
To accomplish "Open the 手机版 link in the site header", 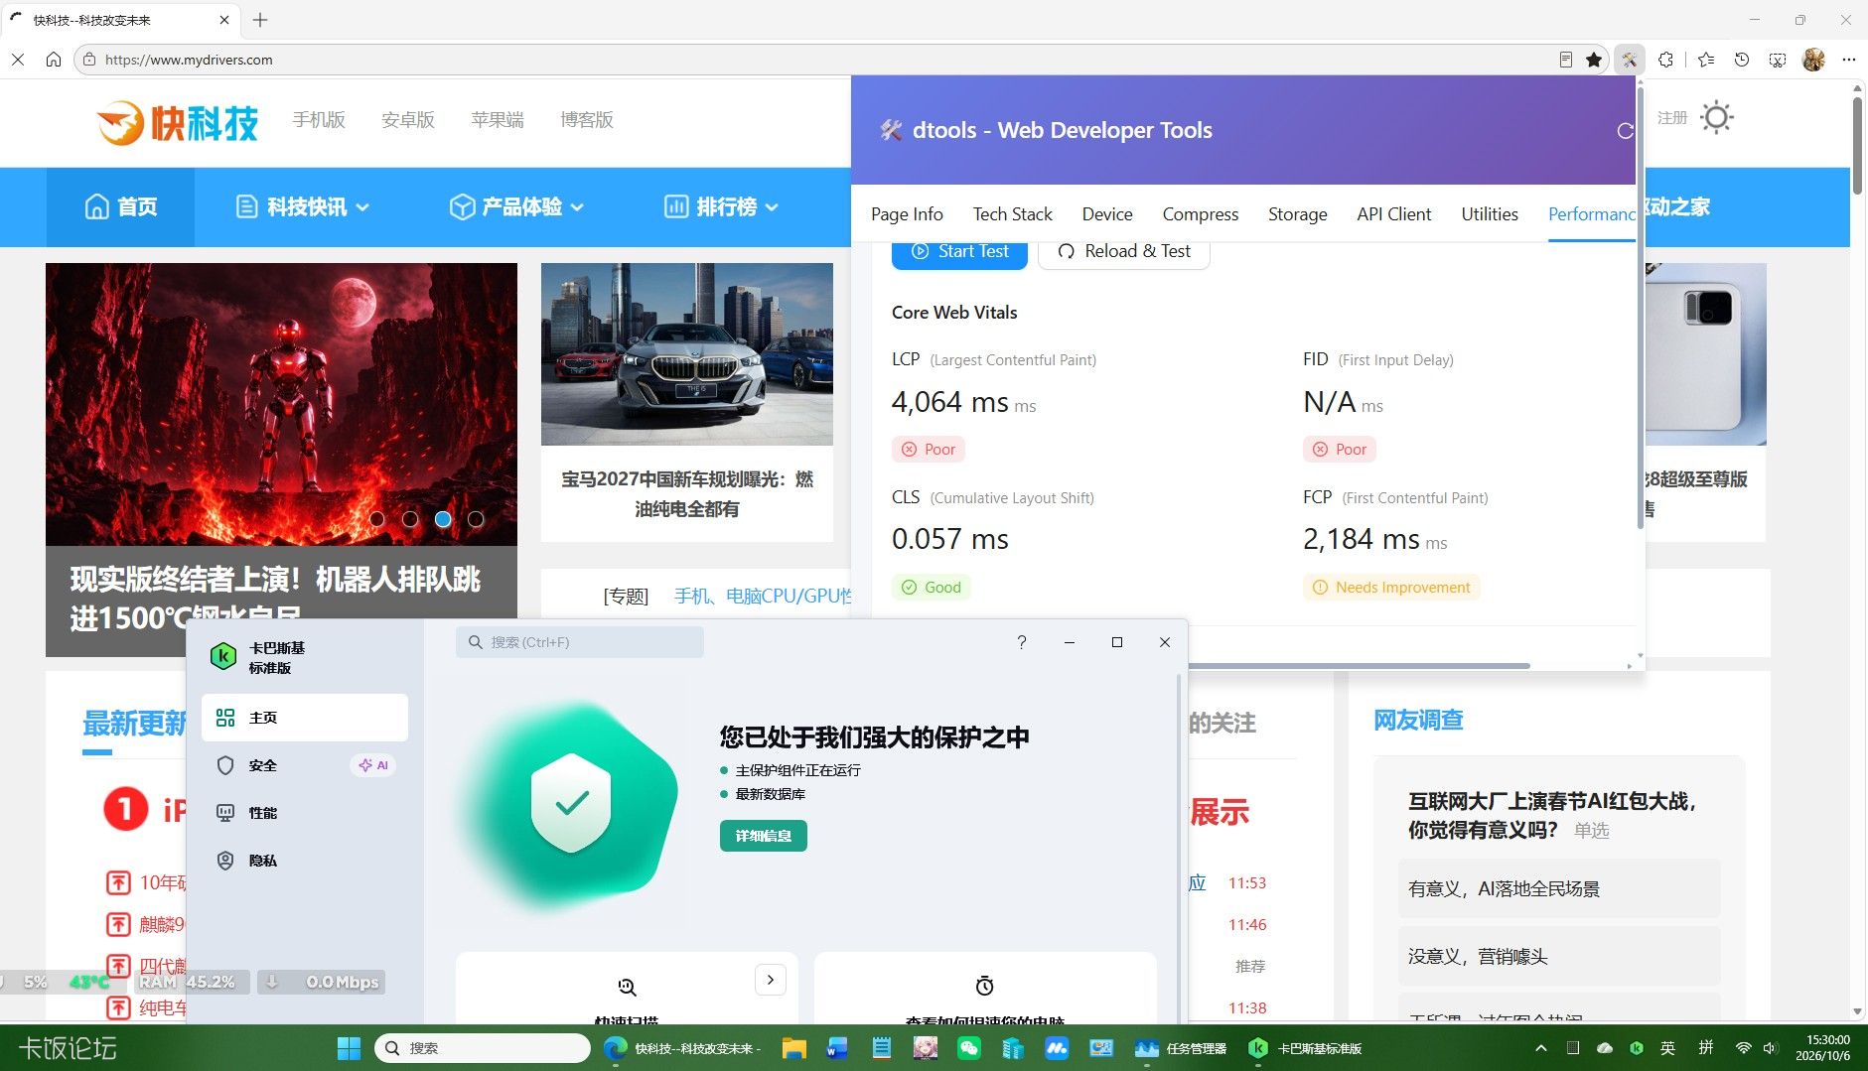I will pyautogui.click(x=319, y=120).
